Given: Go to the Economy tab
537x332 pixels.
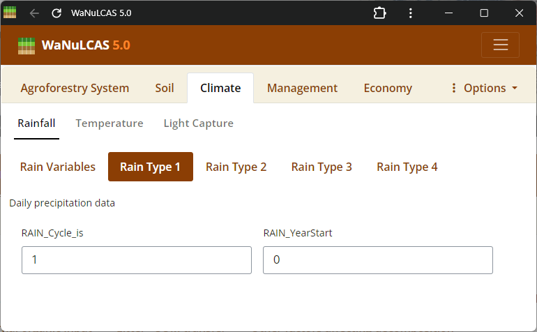Looking at the screenshot, I should click(x=388, y=88).
